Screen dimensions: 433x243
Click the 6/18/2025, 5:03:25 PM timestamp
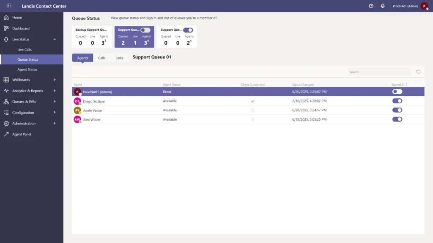[x=309, y=119]
